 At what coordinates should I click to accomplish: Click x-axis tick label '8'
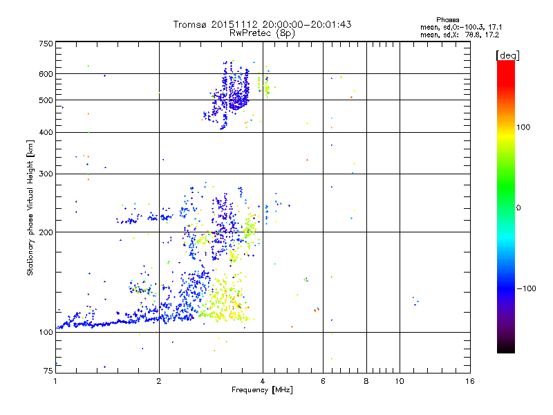(366, 381)
